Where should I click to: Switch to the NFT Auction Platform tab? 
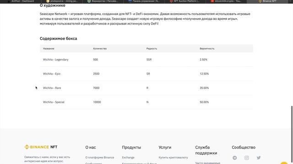(x=184, y=1)
